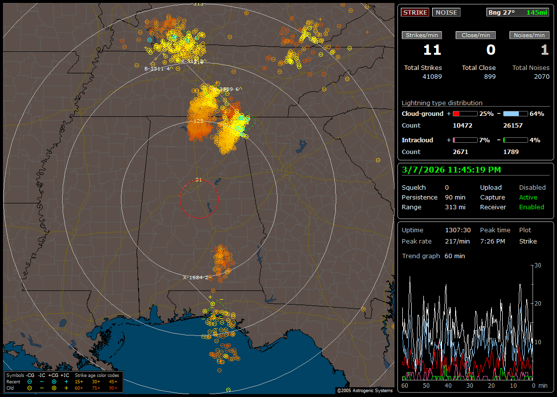Toggle the NOISE display mode
The image size is (557, 397).
click(x=446, y=12)
